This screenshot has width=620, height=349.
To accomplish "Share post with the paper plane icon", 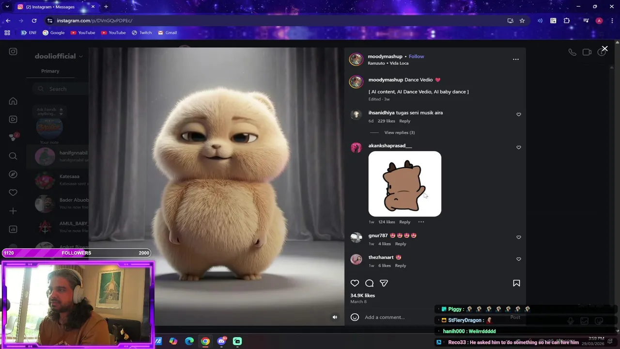I will click(384, 283).
